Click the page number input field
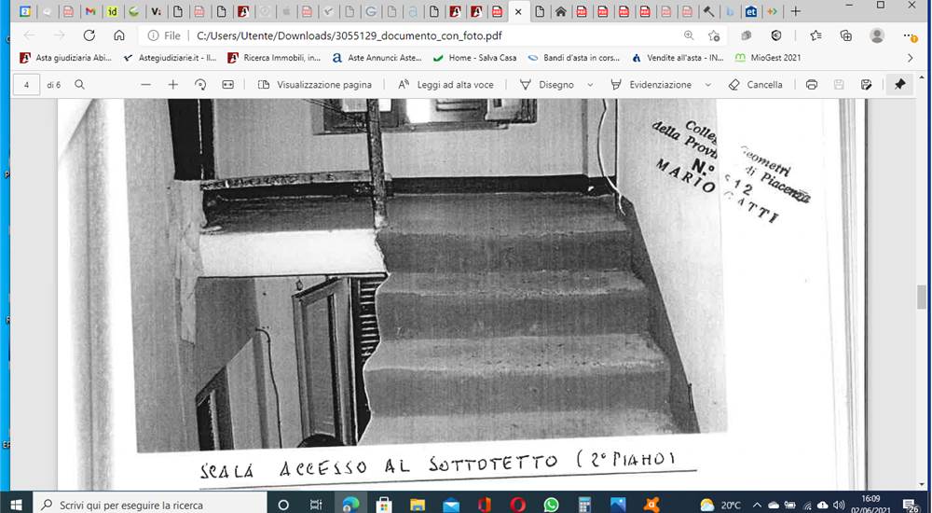The width and height of the screenshot is (932, 513). click(x=26, y=85)
